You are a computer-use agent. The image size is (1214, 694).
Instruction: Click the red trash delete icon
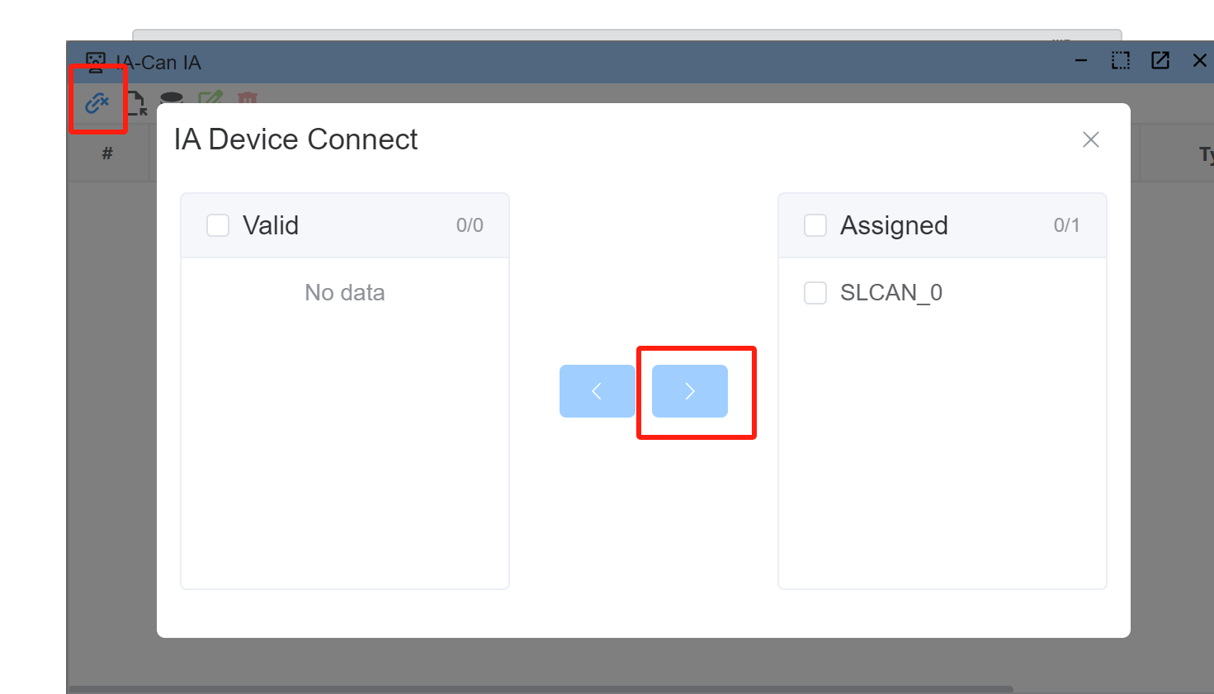[248, 97]
